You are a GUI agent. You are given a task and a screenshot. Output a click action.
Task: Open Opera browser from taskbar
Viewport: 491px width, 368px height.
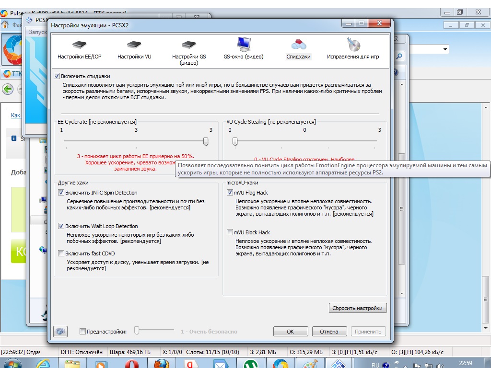point(131,364)
